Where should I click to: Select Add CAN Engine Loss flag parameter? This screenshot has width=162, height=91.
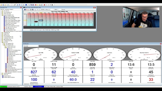click(x=10, y=29)
